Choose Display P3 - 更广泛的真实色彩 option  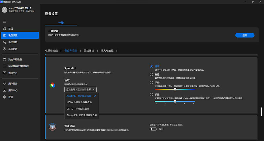point(82,115)
